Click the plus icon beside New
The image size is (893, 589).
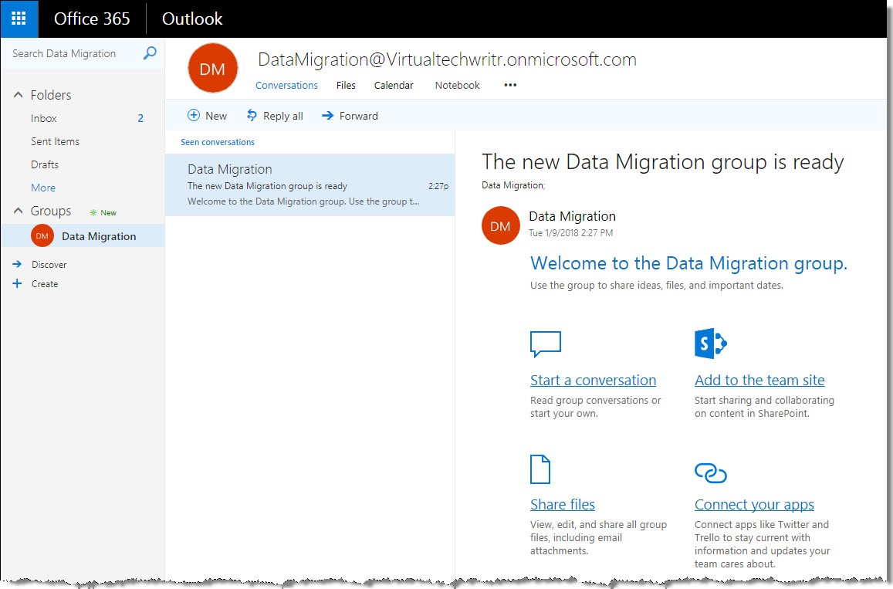point(194,115)
